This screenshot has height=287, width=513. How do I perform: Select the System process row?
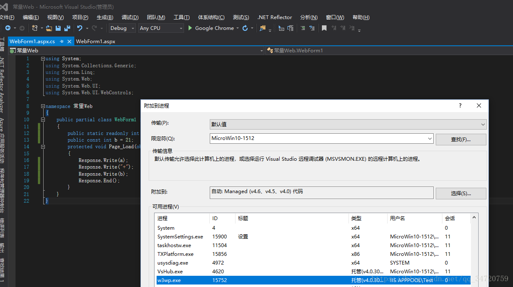click(x=314, y=228)
